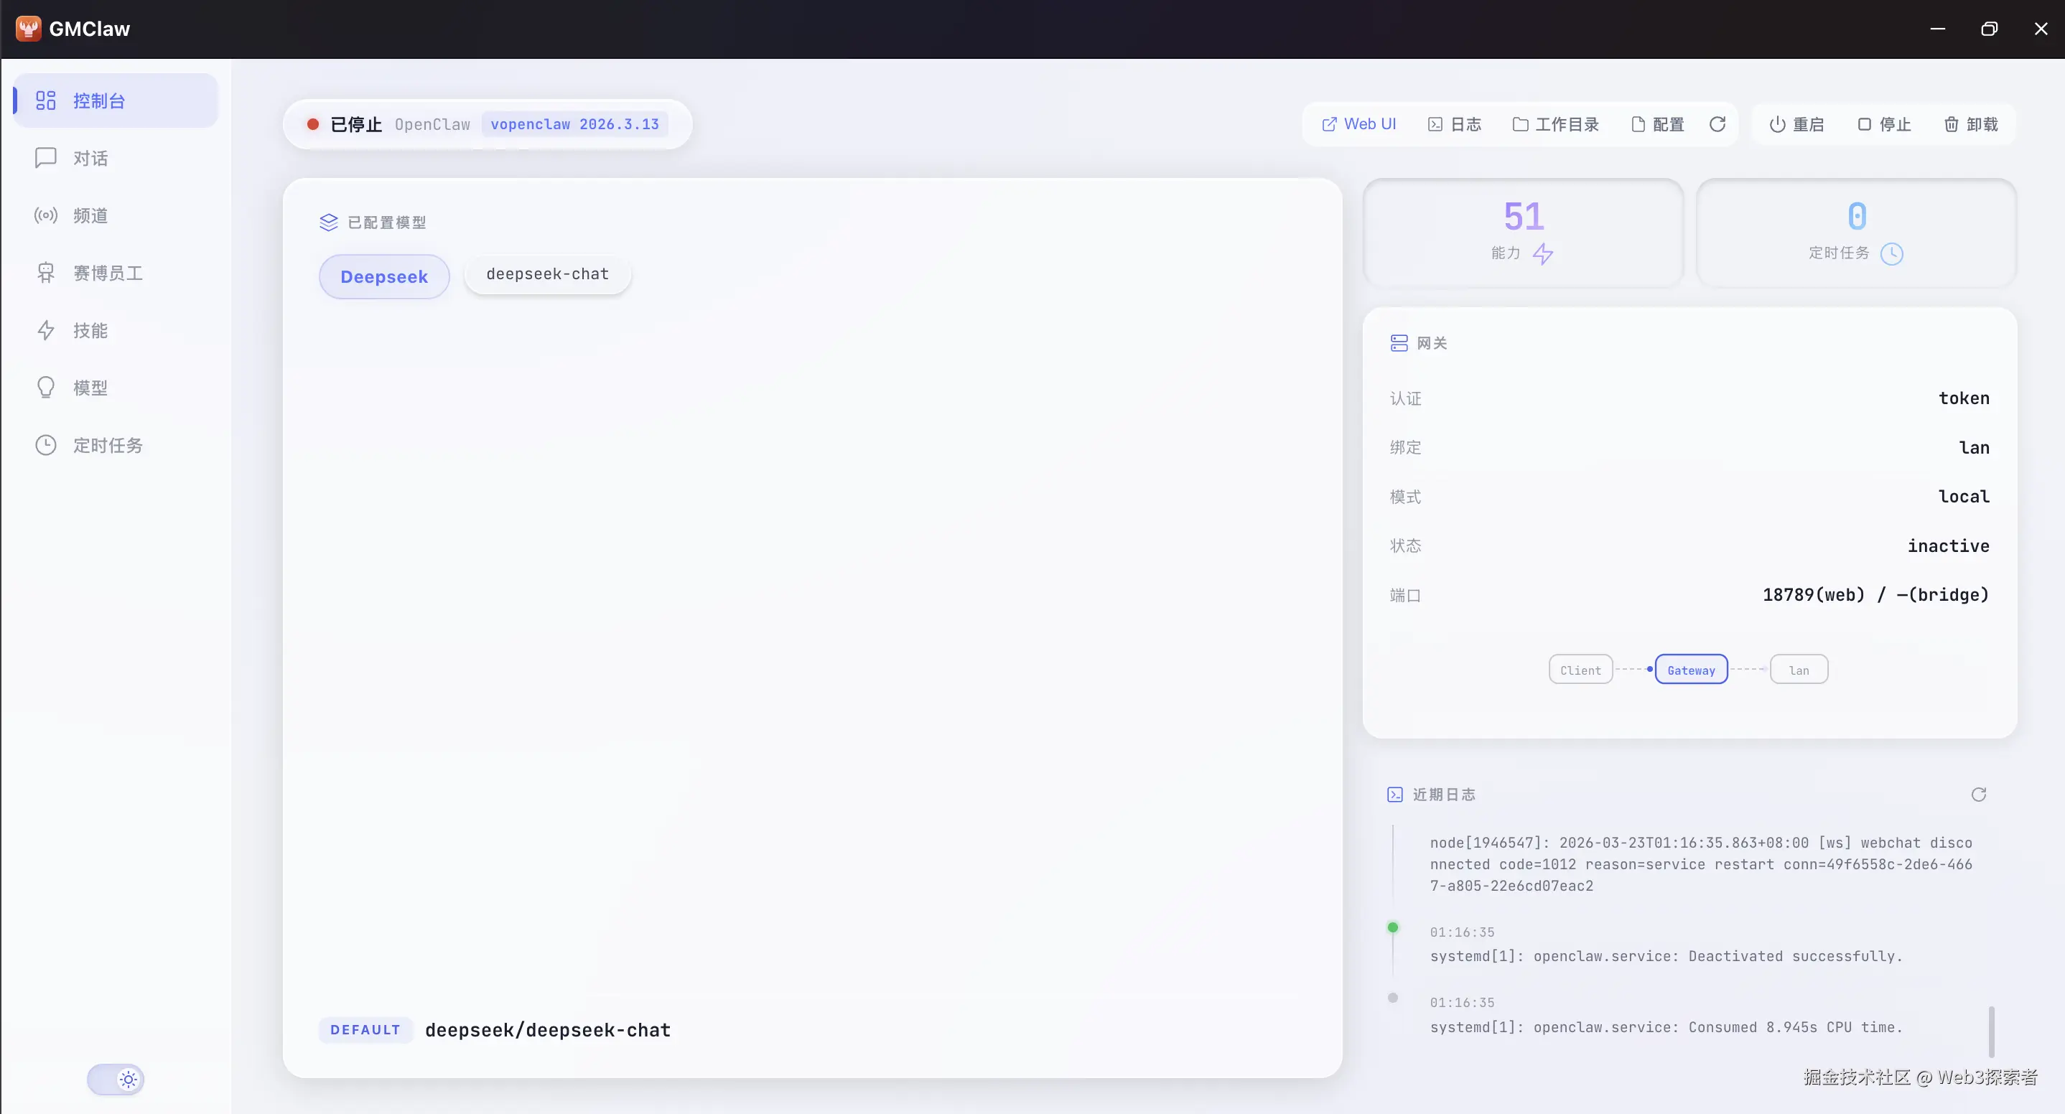Open the 定时任务 sidebar item

[108, 446]
